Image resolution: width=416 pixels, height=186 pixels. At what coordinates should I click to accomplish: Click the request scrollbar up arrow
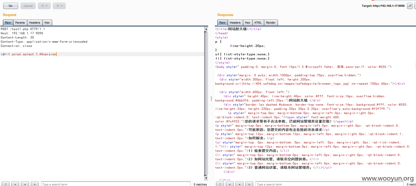[206, 29]
